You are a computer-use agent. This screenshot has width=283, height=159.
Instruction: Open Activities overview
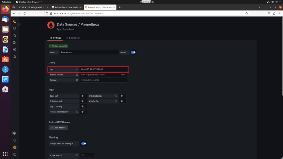(6, 2)
